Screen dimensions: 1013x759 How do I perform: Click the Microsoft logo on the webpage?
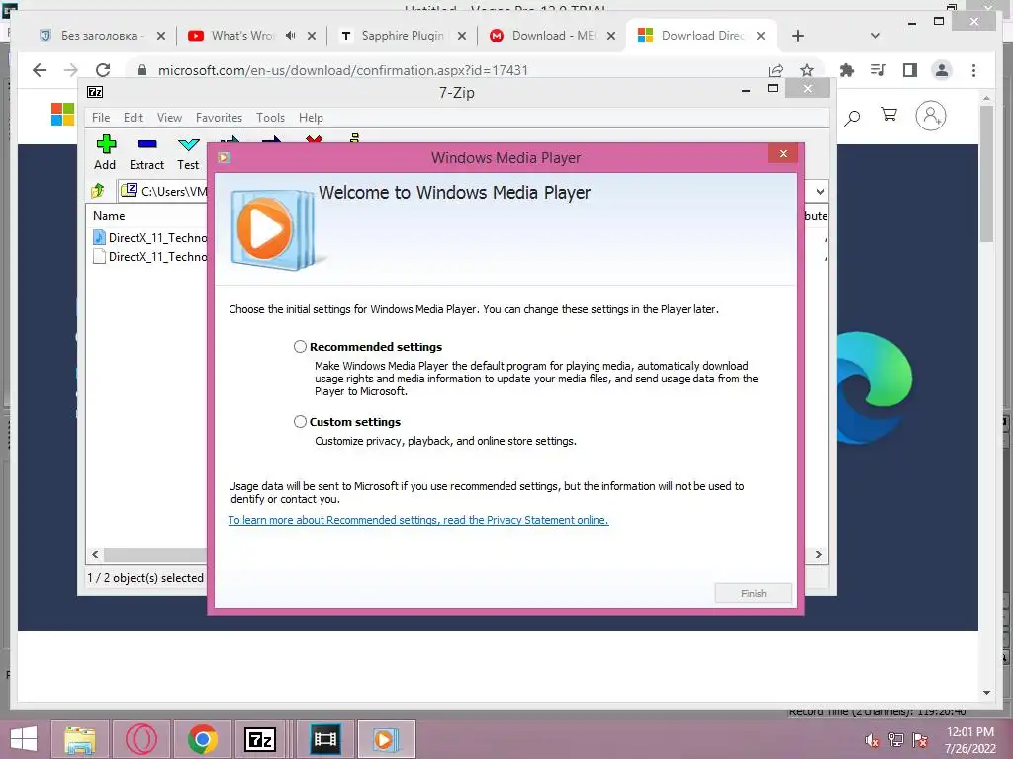(62, 115)
